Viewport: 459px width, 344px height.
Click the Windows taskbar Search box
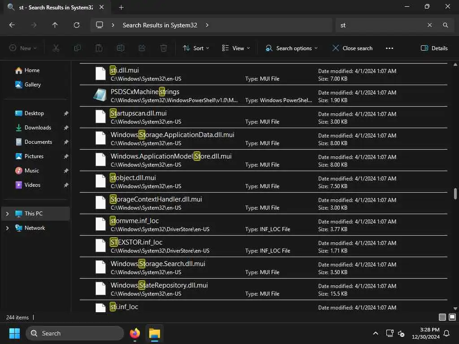coord(75,333)
